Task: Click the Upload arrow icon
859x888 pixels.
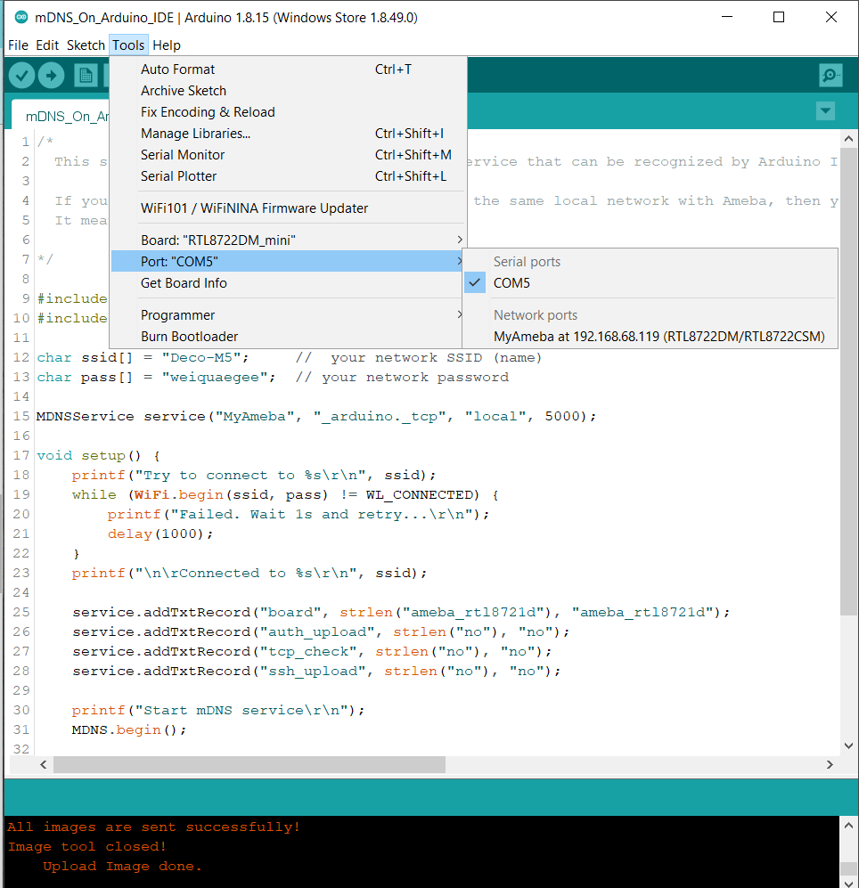Action: pos(51,76)
